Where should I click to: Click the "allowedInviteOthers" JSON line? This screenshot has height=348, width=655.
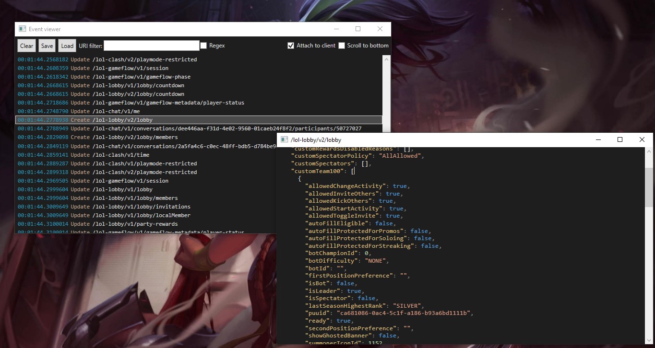(354, 194)
